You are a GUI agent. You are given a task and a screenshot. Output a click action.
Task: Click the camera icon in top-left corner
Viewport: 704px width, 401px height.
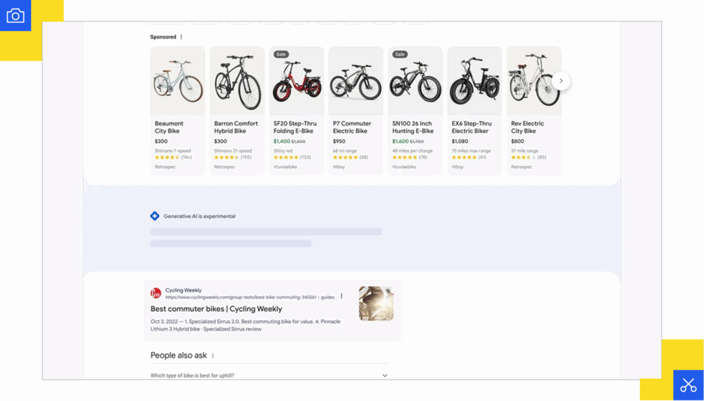tap(15, 15)
